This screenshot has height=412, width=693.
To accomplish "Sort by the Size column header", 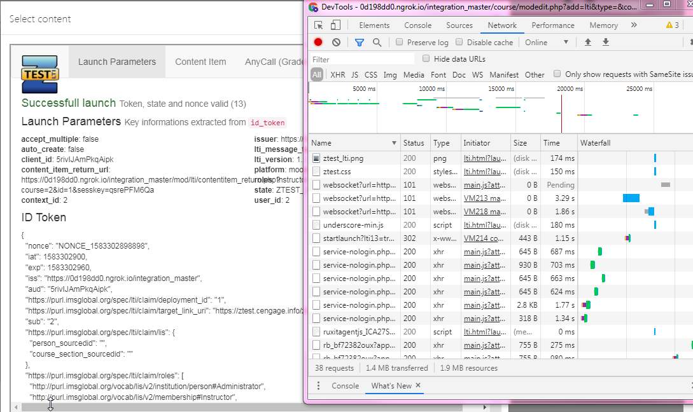I will (x=525, y=143).
